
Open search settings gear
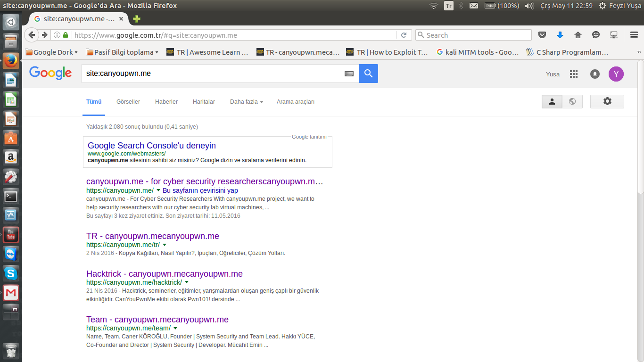pyautogui.click(x=607, y=101)
